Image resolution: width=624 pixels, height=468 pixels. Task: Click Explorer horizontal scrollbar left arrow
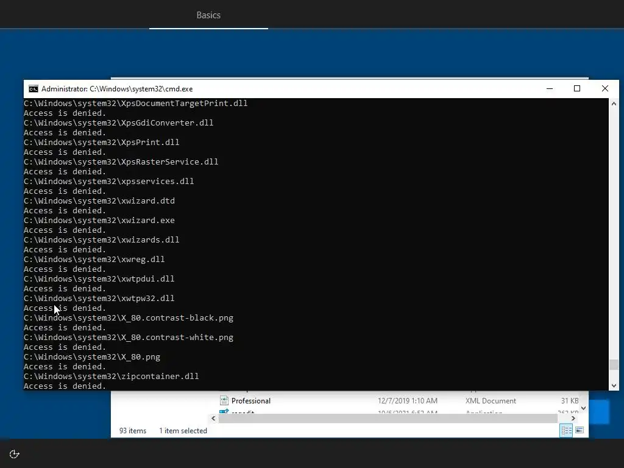(213, 418)
